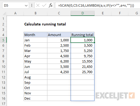Click the running total cell 15,950

pyautogui.click(x=83, y=61)
